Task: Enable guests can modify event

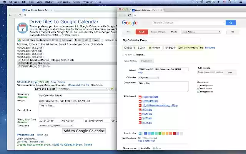Action: (x=198, y=85)
